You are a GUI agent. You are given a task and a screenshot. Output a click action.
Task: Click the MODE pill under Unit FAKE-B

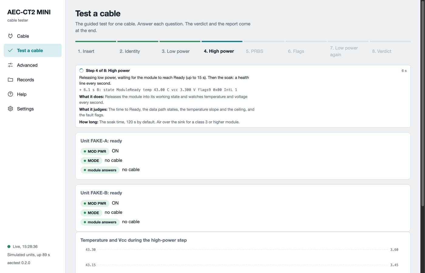[x=91, y=213]
